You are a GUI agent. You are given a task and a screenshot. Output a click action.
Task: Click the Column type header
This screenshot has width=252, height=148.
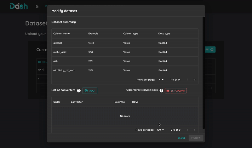pyautogui.click(x=131, y=34)
